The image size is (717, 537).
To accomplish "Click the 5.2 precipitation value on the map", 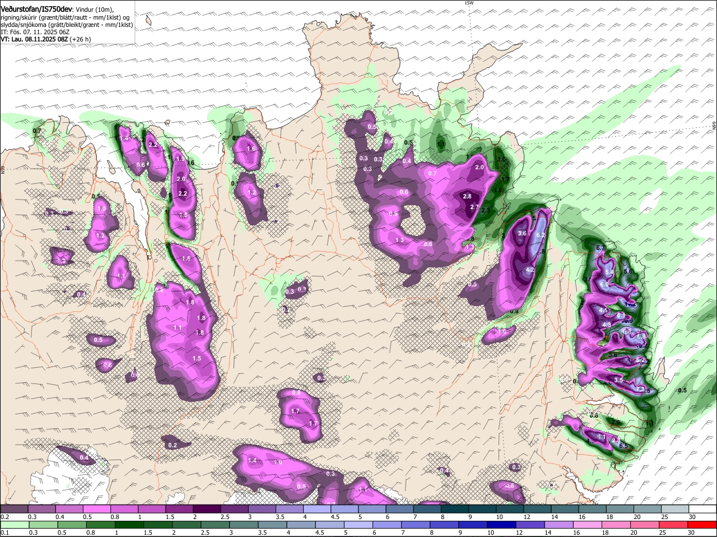I will click(x=641, y=360).
